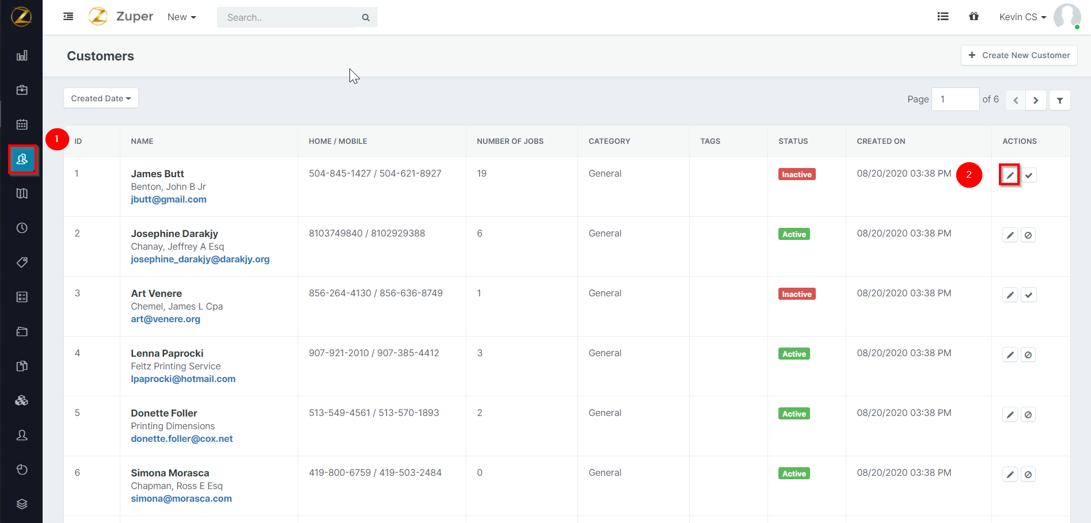The height and width of the screenshot is (523, 1091).
Task: Open jbutt@gmail.com email link
Action: (169, 200)
